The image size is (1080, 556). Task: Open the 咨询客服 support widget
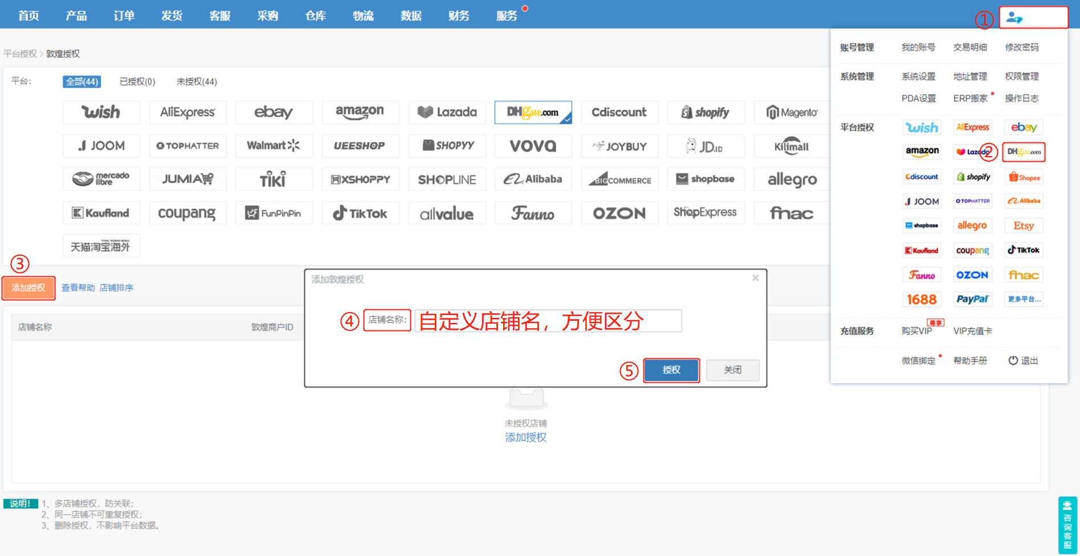coord(1067,525)
